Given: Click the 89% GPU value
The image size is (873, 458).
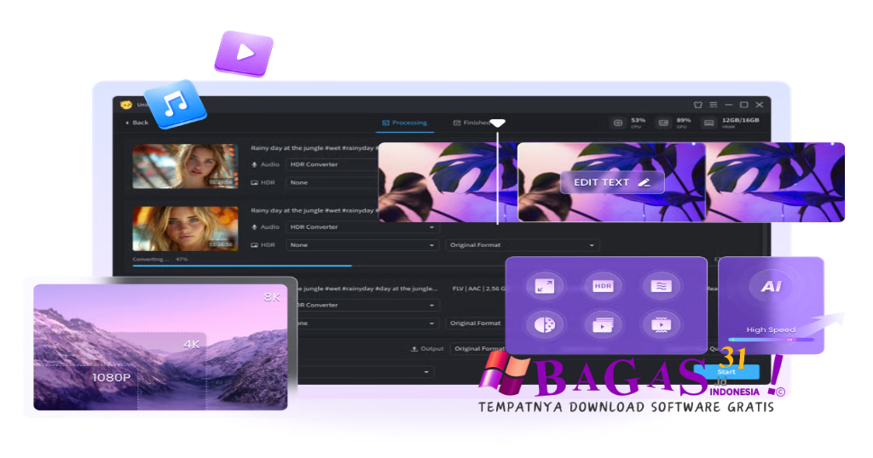Looking at the screenshot, I should click(684, 120).
